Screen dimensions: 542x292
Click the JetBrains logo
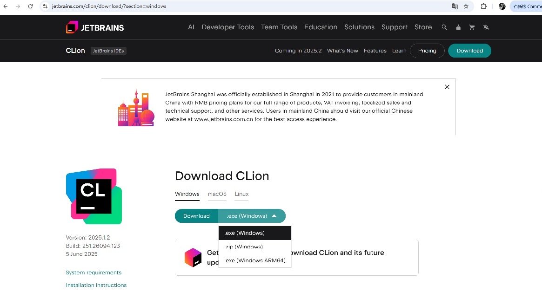(95, 27)
